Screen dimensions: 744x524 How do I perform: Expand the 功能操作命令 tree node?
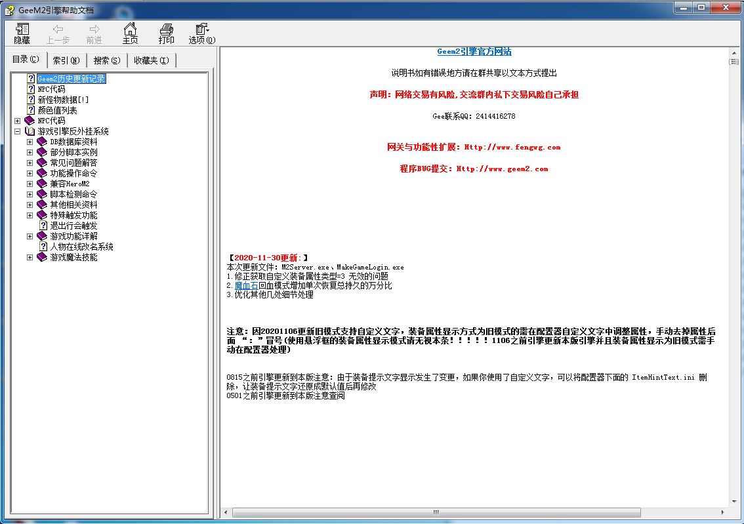point(30,173)
